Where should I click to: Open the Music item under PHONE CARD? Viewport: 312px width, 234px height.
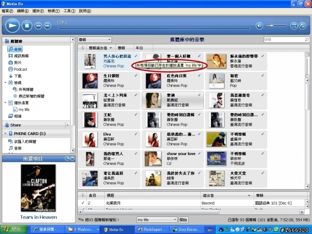point(15,148)
